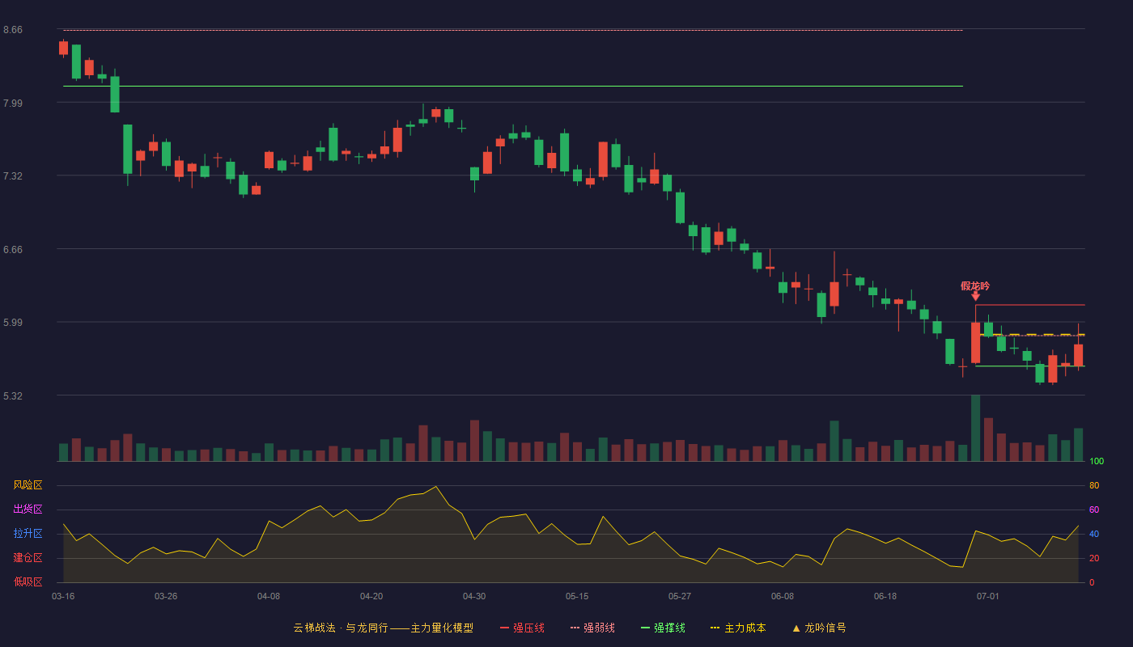Click the 5.32 price axis label
1133x647 pixels.
(x=13, y=396)
